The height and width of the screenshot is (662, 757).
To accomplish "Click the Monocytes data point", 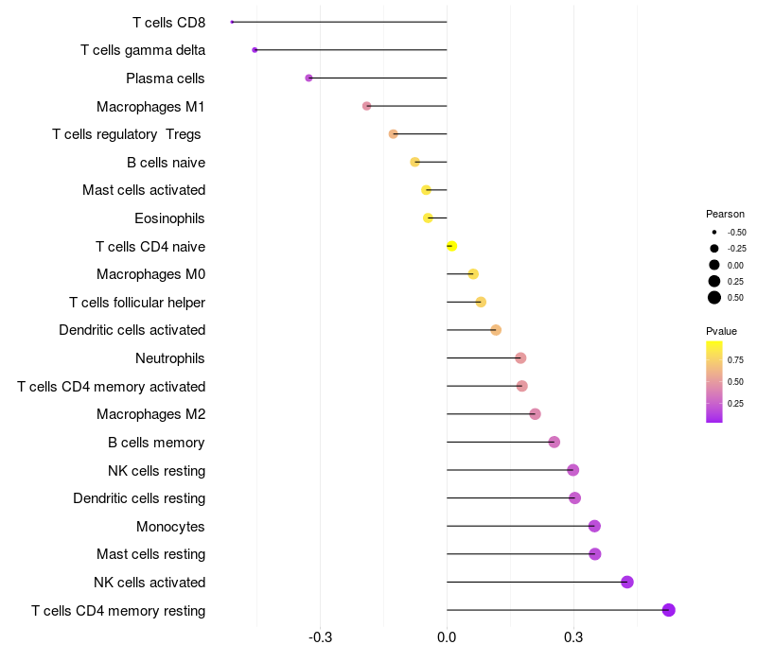I will [594, 526].
